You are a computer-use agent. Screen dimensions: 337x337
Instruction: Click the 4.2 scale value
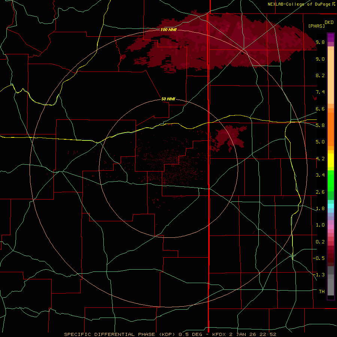(320, 159)
